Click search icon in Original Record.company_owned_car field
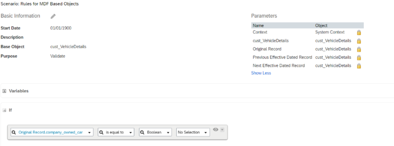This screenshot has width=394, height=146. point(14,133)
